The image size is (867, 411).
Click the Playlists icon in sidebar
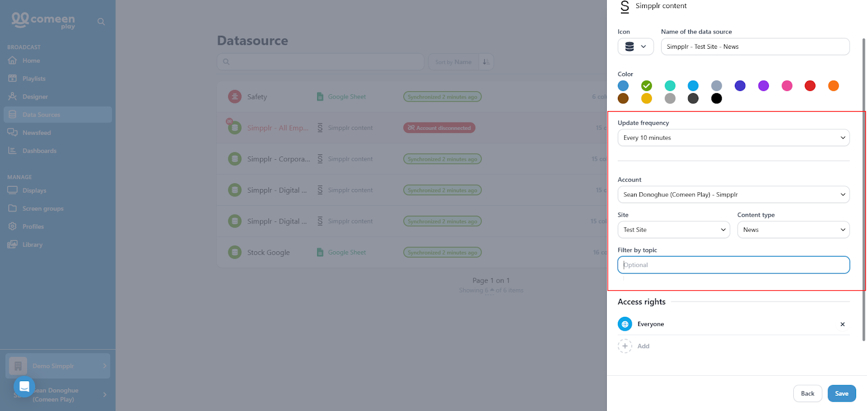click(x=12, y=78)
